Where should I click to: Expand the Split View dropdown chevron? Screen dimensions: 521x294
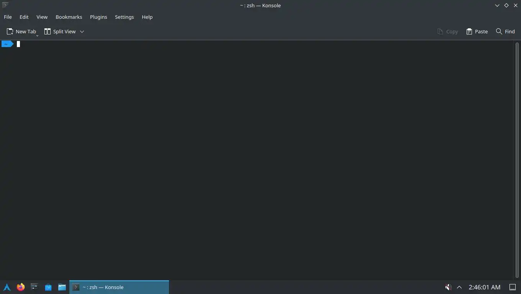(x=82, y=31)
